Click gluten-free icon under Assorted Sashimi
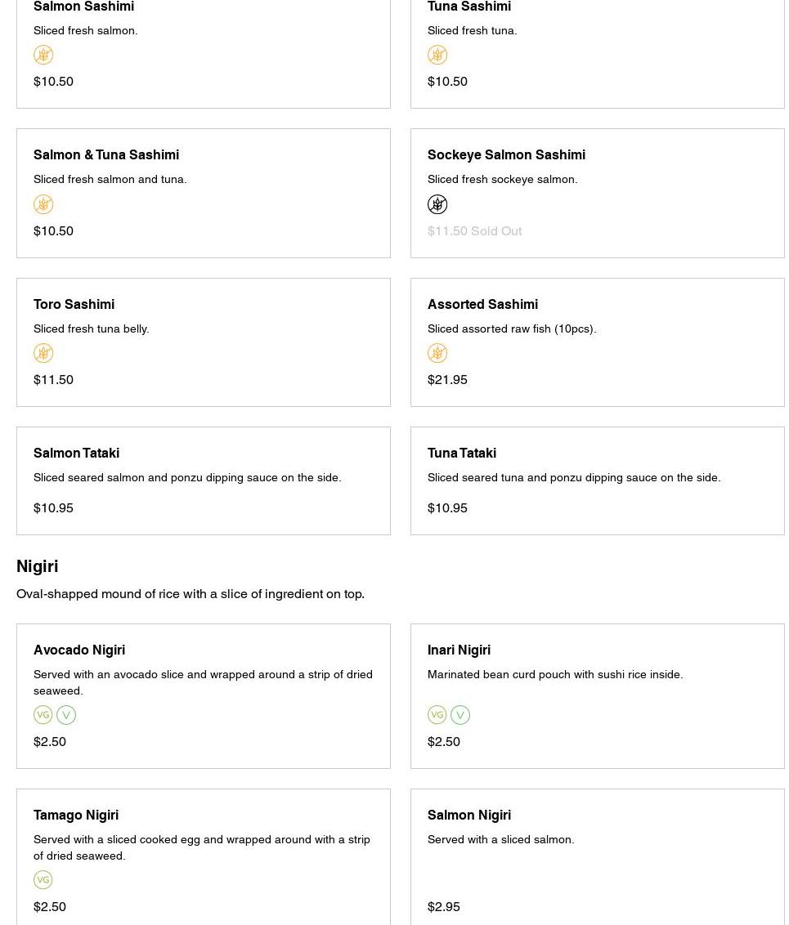The image size is (789, 925). click(437, 353)
